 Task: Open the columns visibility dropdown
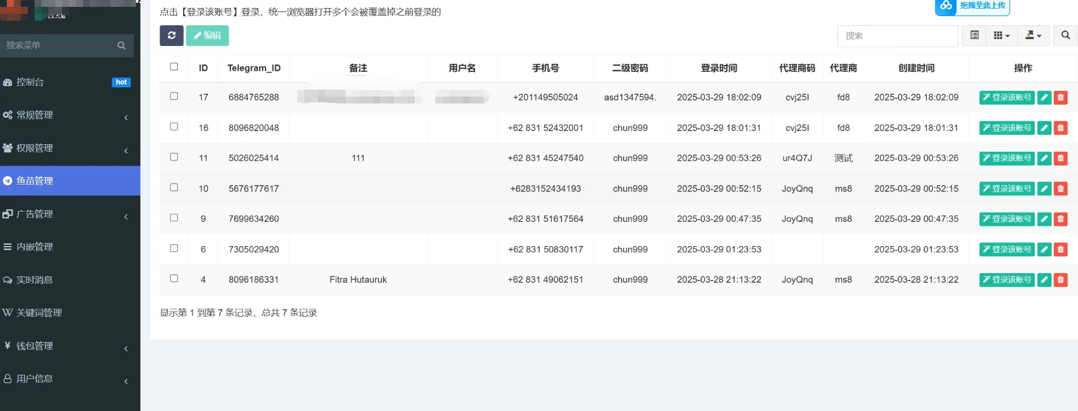(1002, 36)
